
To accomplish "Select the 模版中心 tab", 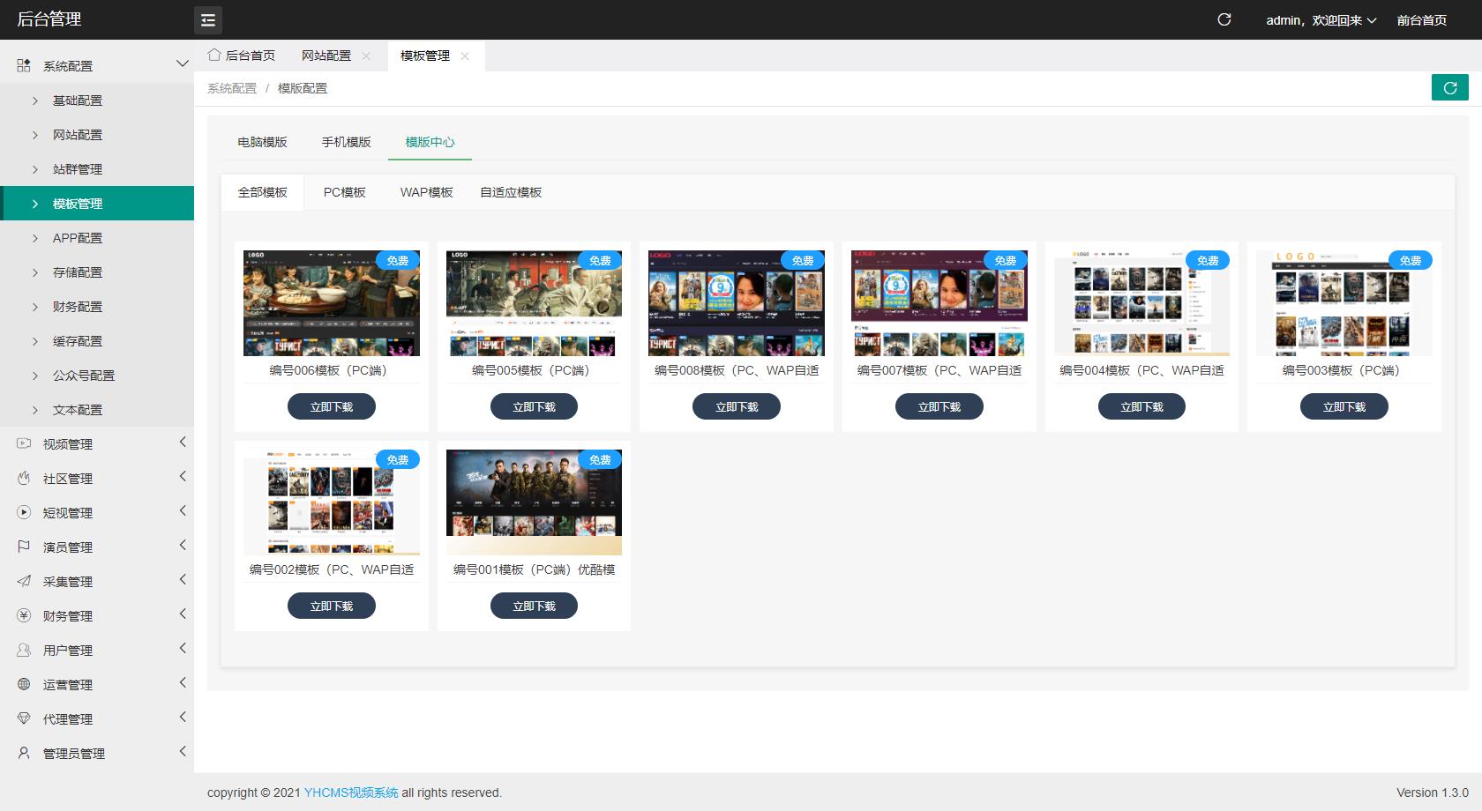I will pyautogui.click(x=430, y=142).
